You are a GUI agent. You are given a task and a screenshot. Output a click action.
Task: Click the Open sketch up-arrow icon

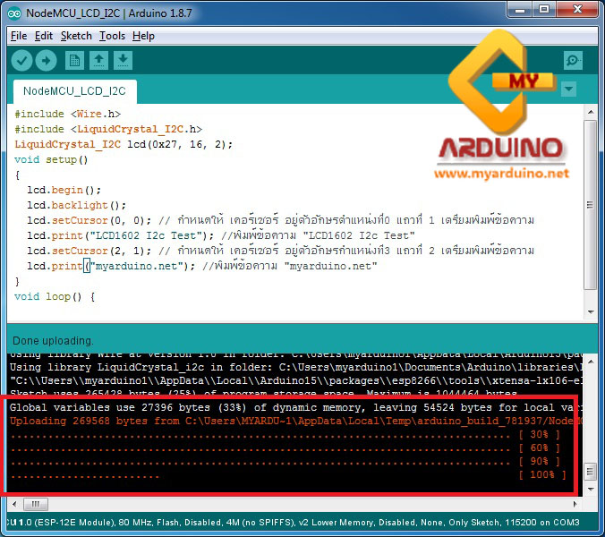click(99, 60)
